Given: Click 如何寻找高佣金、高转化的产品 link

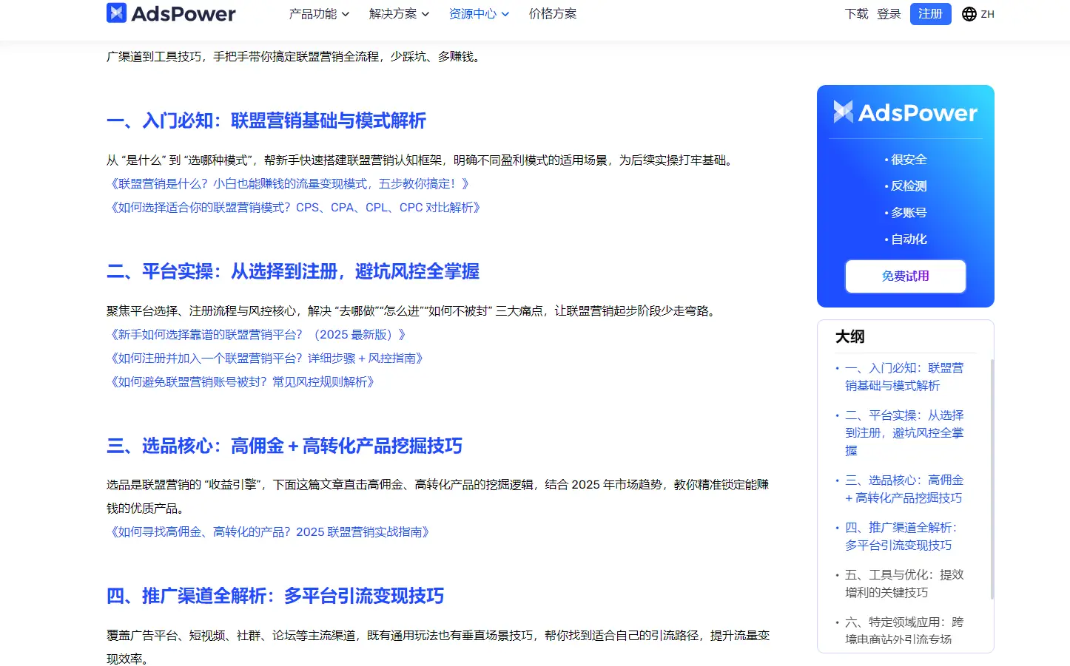Looking at the screenshot, I should coord(269,531).
